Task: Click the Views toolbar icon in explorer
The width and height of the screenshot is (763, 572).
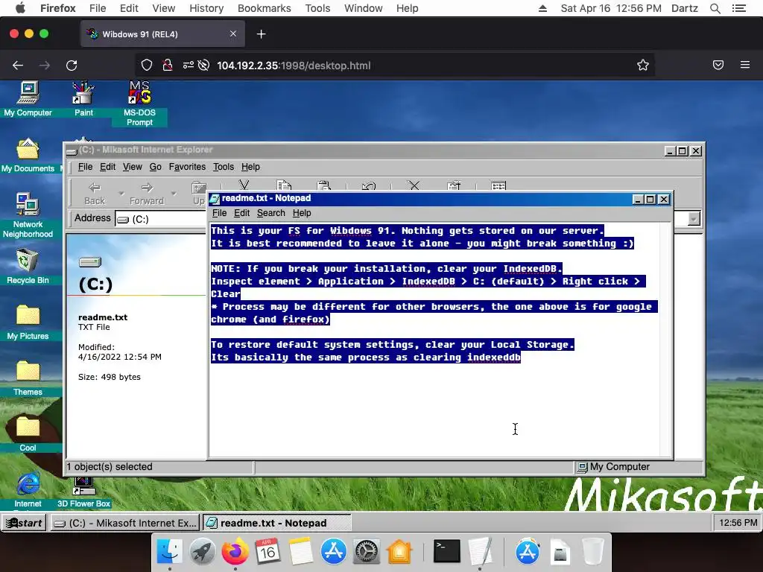Action: pos(498,185)
